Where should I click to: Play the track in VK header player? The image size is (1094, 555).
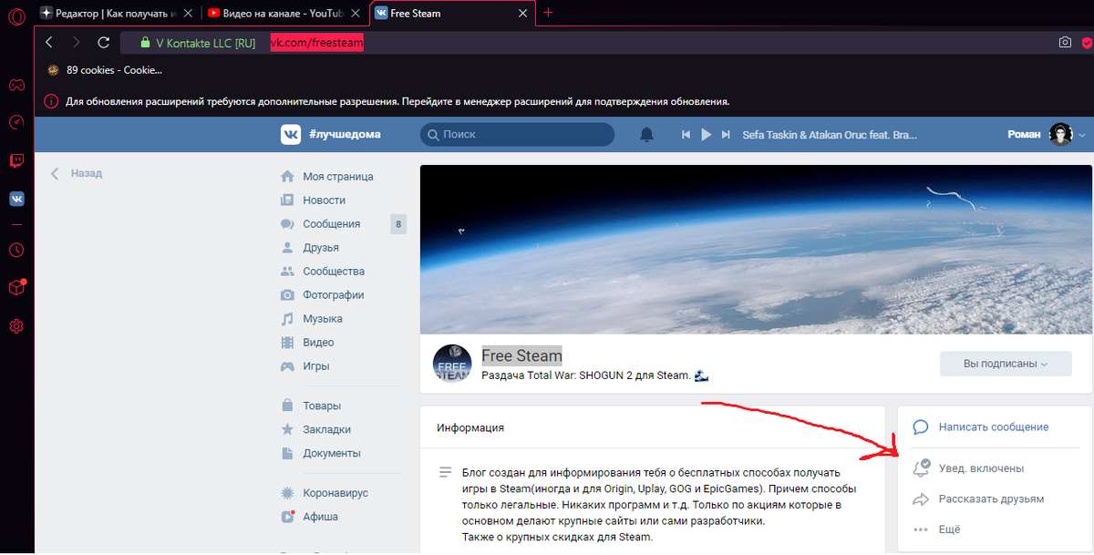point(706,134)
